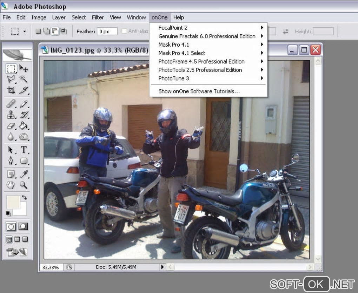
Task: Select the Healing Brush tool
Action: tap(11, 104)
